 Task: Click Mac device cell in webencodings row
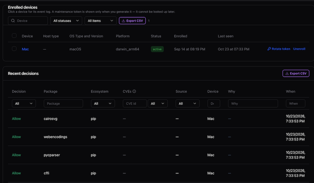(211, 137)
